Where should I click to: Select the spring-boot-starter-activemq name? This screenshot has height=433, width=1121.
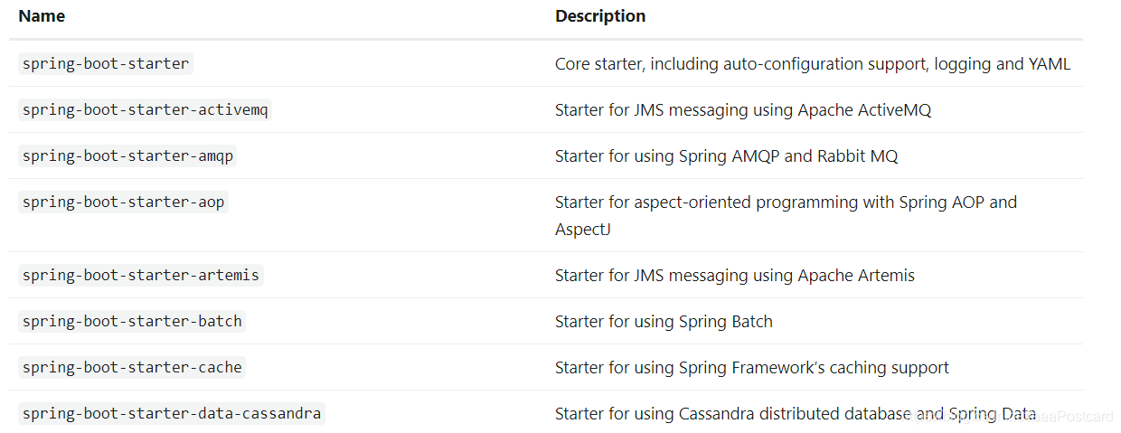click(146, 109)
